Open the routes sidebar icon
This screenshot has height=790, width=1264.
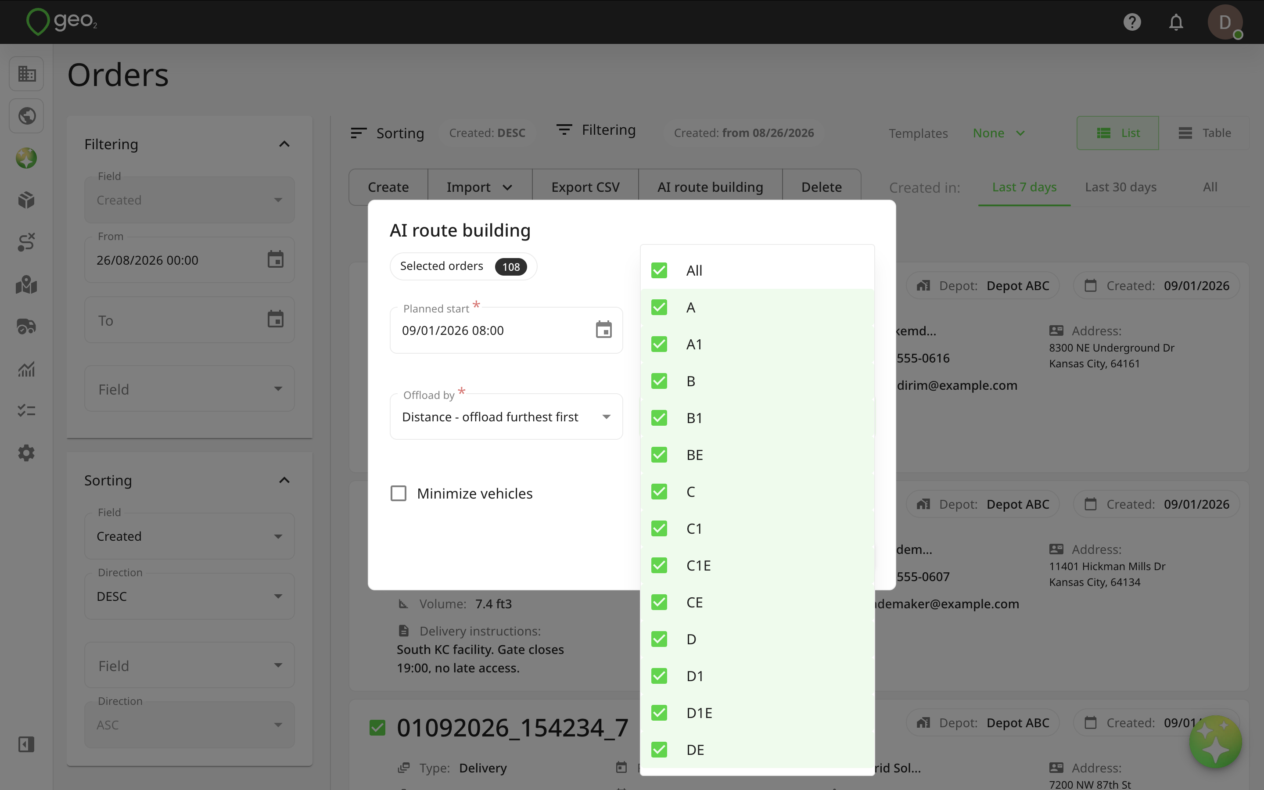click(26, 242)
